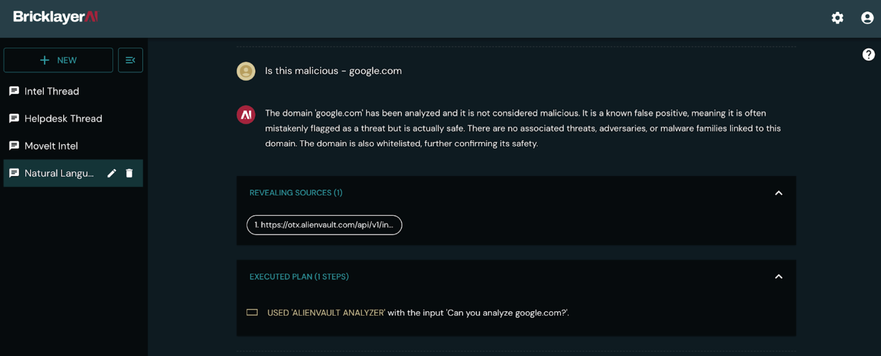This screenshot has width=881, height=356.
Task: Click the Bricklayer AI logo
Action: tap(56, 17)
